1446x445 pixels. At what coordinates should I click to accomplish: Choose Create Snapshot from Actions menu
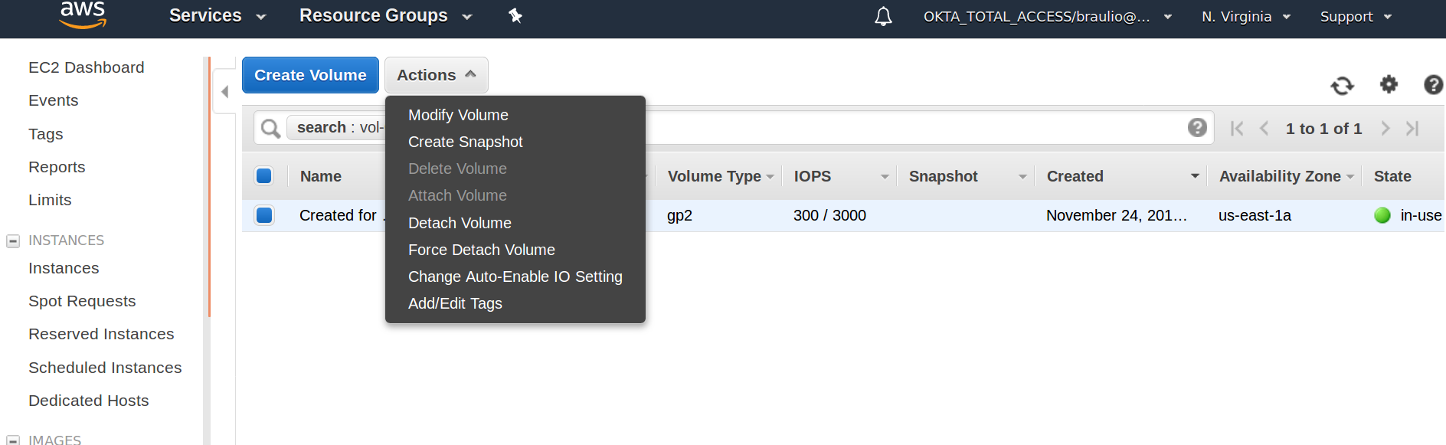point(465,142)
